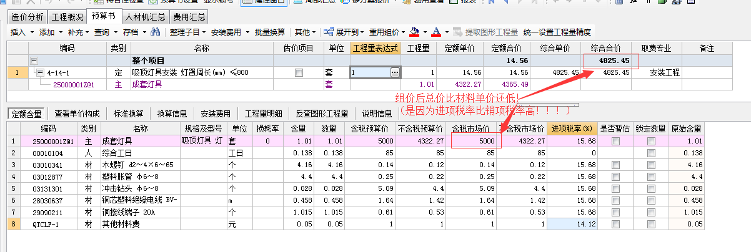Screen dimensions: 751x252
Task: Click the 含税市场价 5000 cell for 成套灯具
Action: 472,142
